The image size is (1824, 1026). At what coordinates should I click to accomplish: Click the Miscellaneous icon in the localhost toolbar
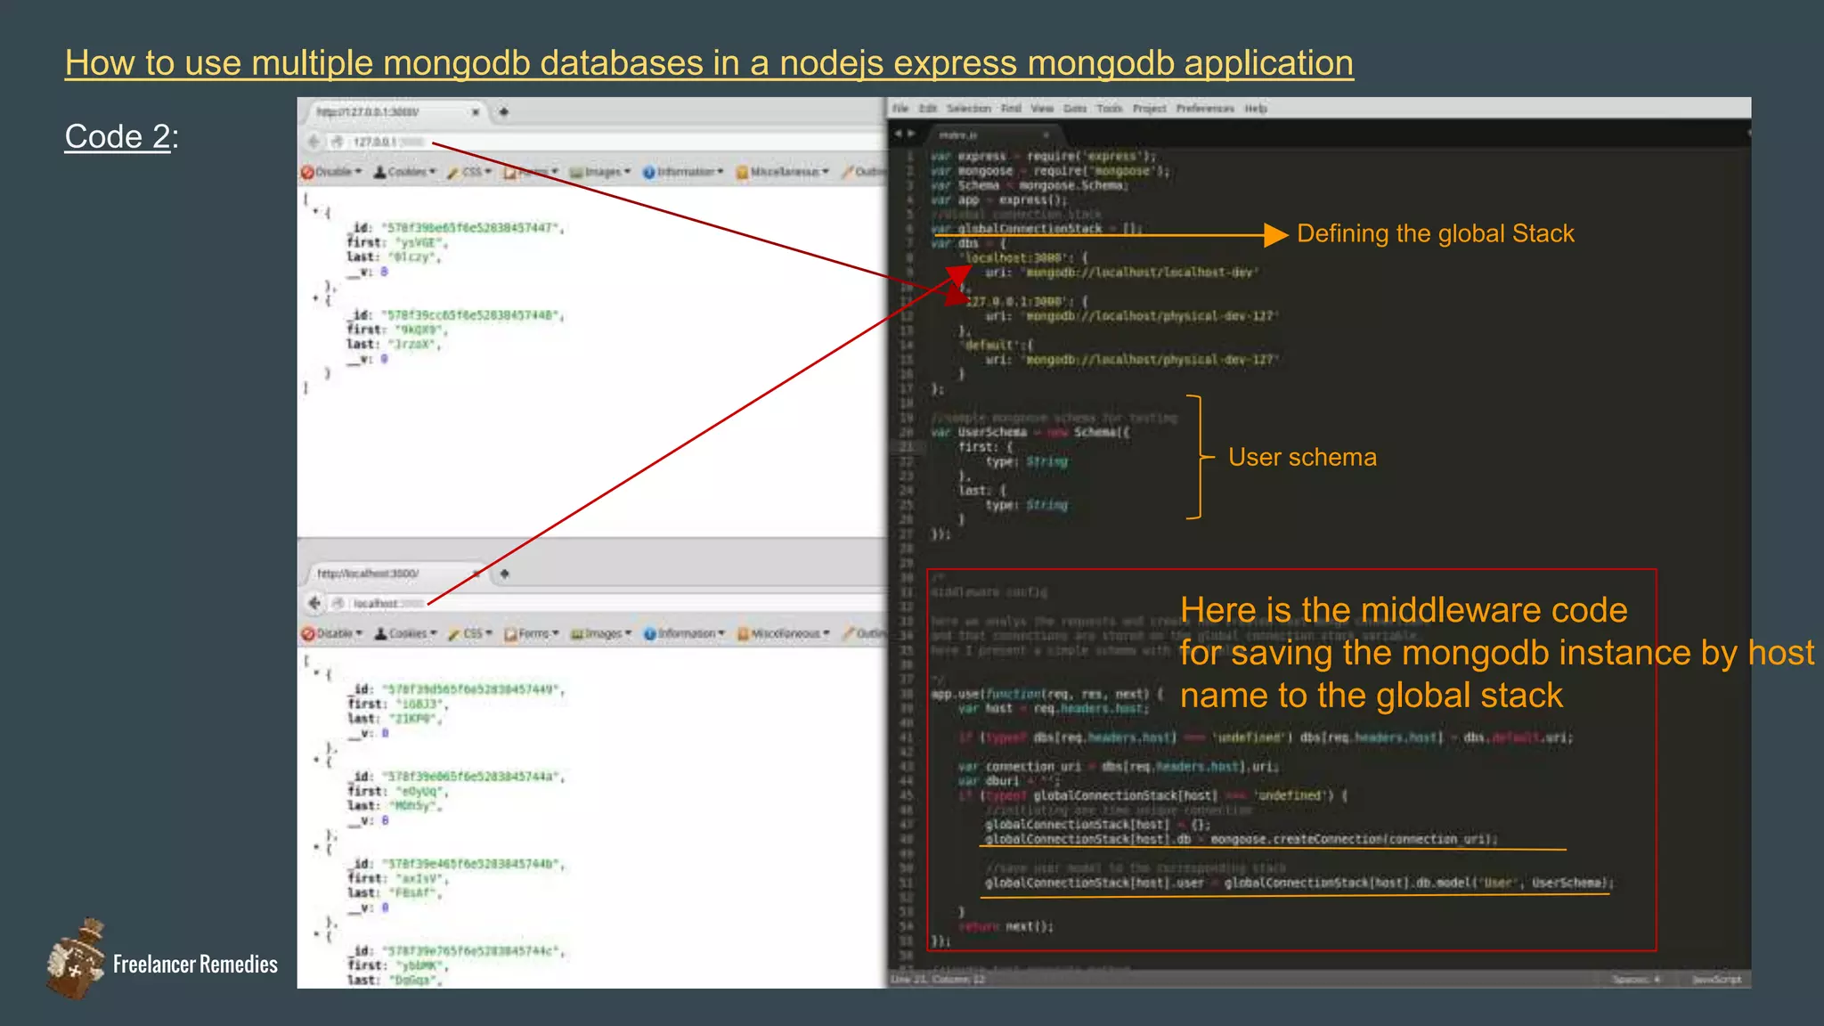743,634
